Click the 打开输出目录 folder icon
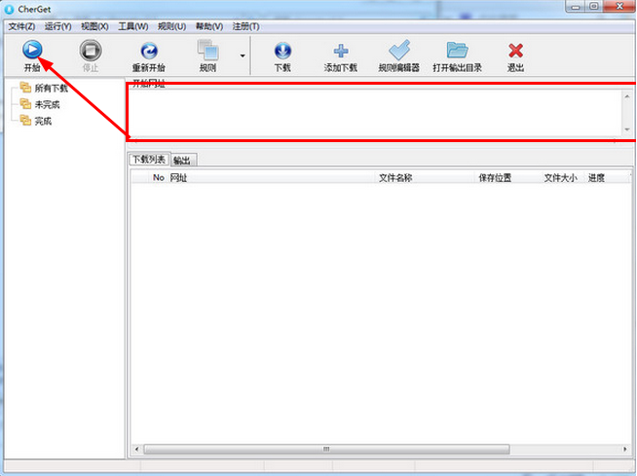Image resolution: width=637 pixels, height=476 pixels. coord(458,50)
